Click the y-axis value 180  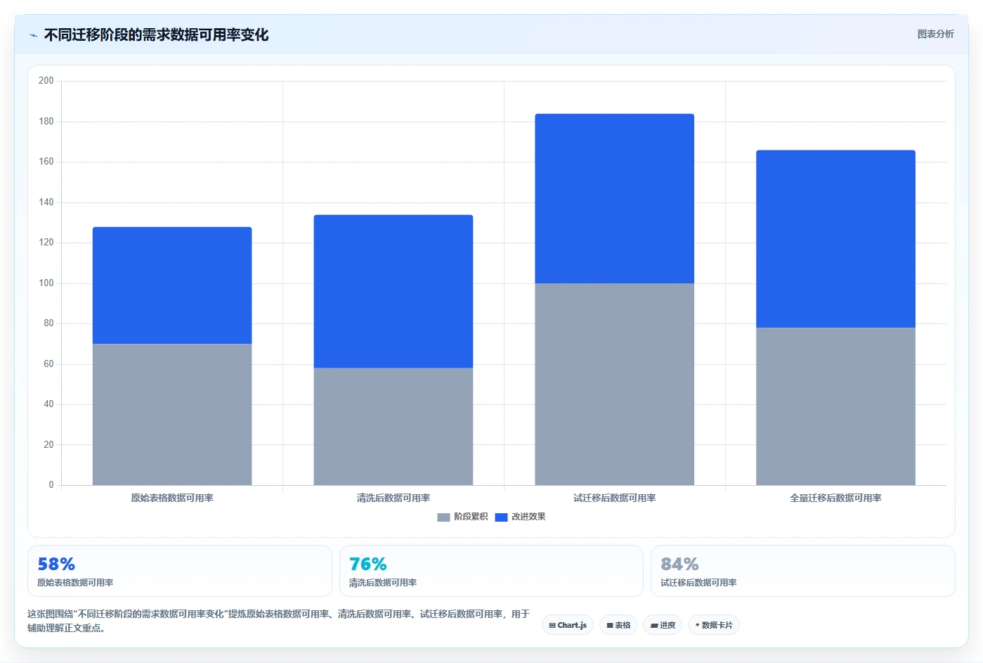pos(46,122)
